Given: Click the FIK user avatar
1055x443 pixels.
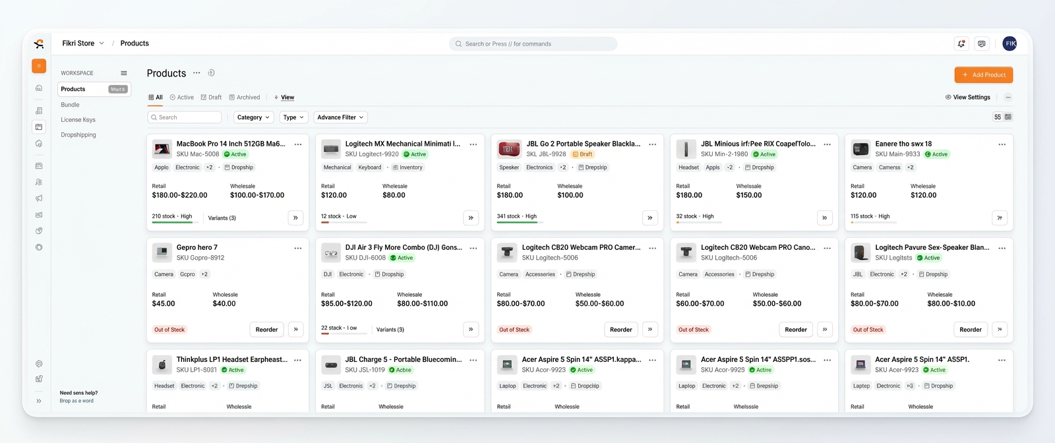Looking at the screenshot, I should coord(1010,44).
